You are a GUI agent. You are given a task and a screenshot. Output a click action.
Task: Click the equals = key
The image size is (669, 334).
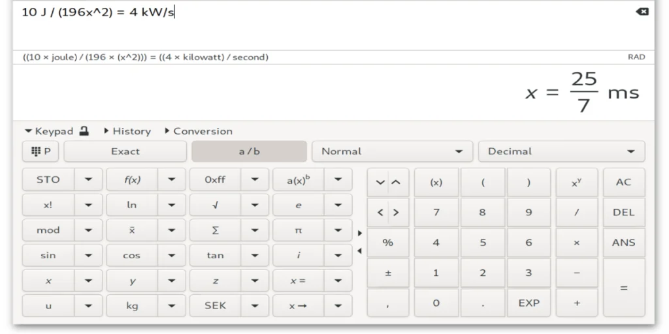[x=624, y=288]
